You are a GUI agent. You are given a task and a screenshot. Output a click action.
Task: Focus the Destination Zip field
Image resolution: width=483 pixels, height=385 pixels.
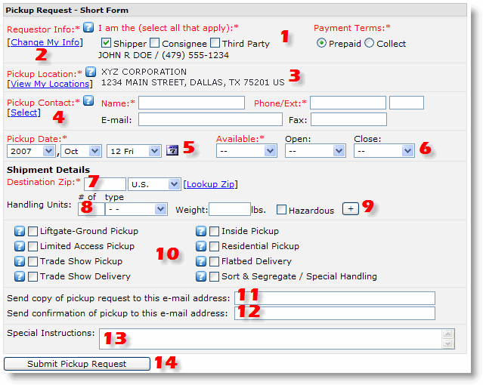click(x=105, y=184)
